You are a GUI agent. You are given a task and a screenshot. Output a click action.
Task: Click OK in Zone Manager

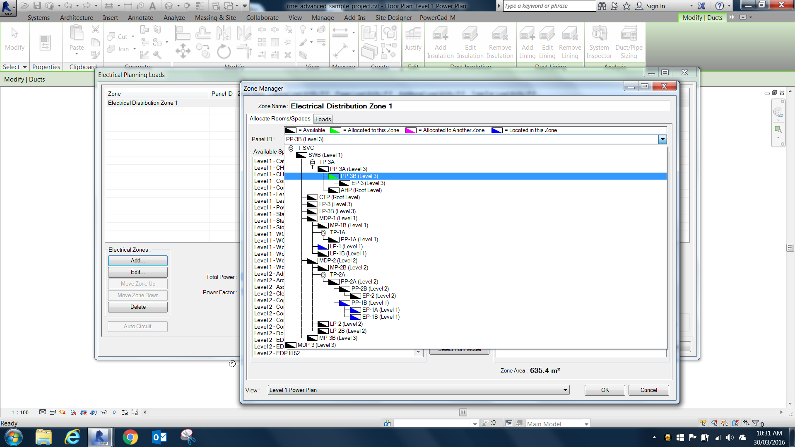coord(605,390)
